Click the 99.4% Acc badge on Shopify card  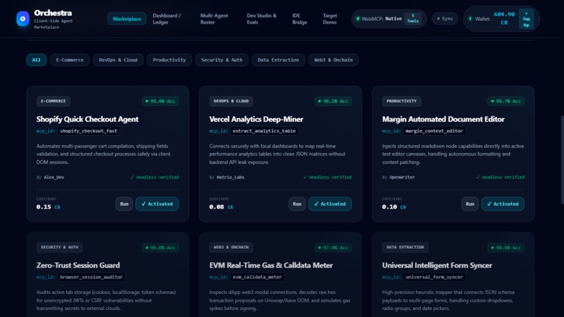coord(160,101)
